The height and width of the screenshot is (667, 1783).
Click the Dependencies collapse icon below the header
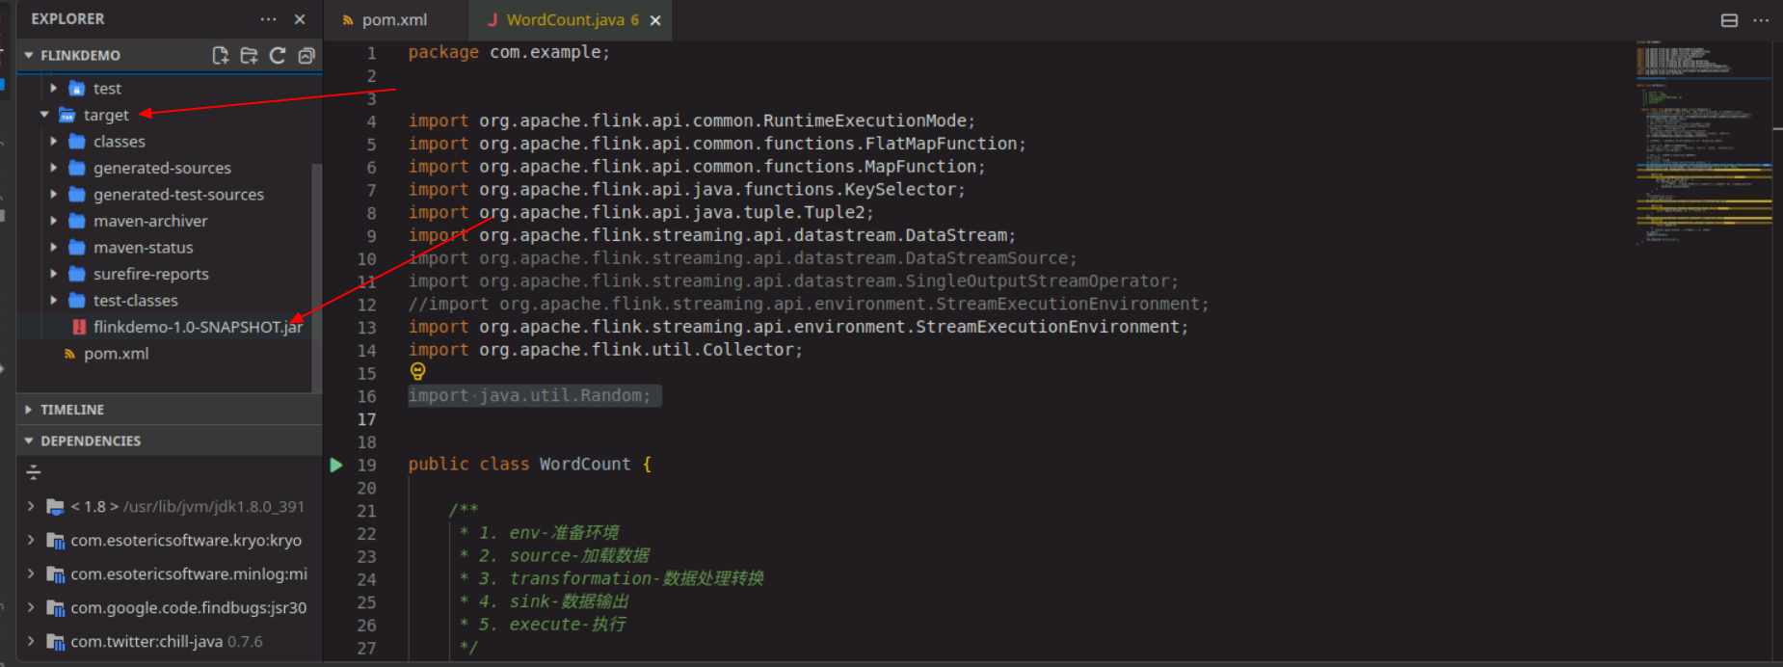[34, 472]
